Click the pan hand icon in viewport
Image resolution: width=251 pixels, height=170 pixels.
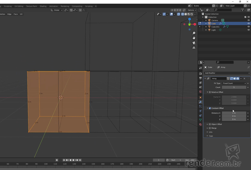(x=194, y=38)
